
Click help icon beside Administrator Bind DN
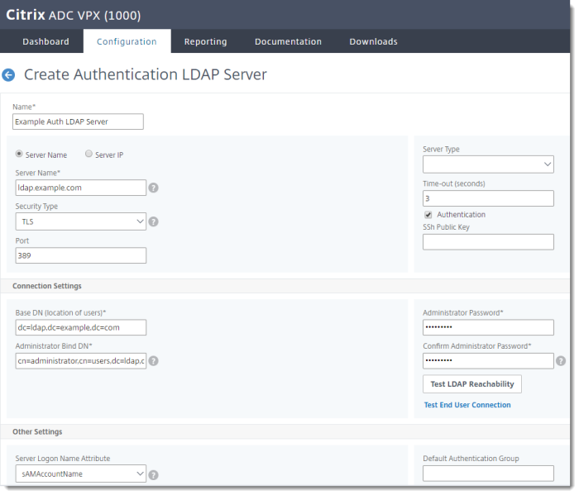click(x=153, y=361)
